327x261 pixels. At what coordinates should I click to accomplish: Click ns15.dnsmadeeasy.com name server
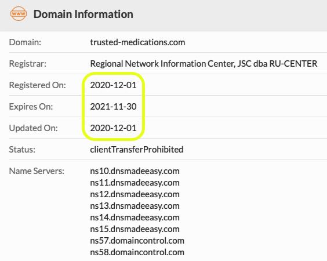(x=135, y=229)
